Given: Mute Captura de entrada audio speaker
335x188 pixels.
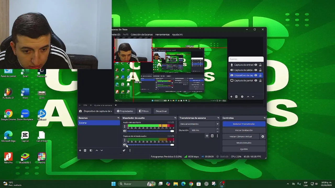Looking at the screenshot, I should [125, 145].
